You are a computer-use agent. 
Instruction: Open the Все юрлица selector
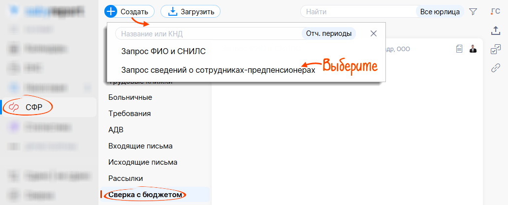click(440, 11)
